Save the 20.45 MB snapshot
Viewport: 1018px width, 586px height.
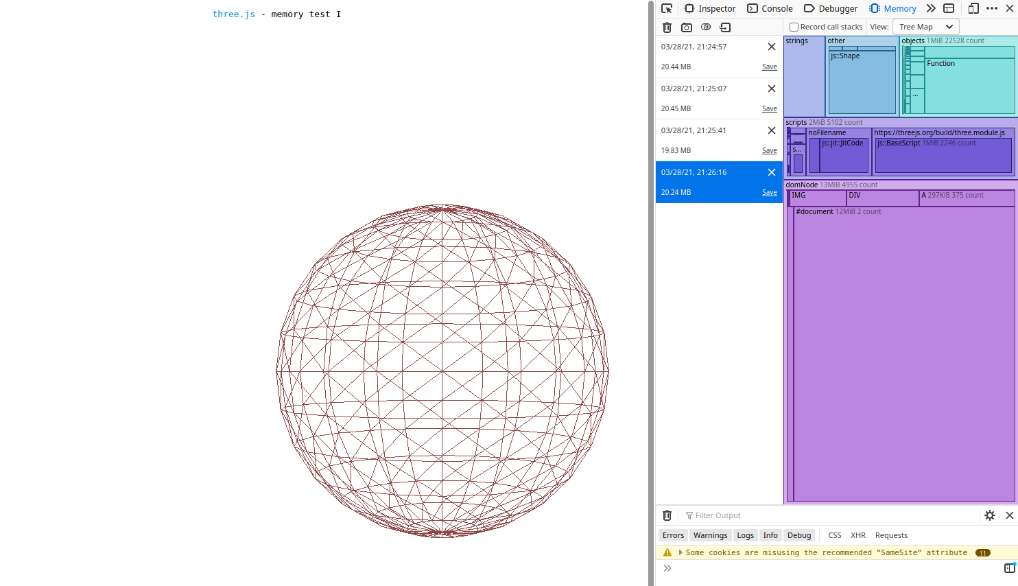pyautogui.click(x=770, y=108)
